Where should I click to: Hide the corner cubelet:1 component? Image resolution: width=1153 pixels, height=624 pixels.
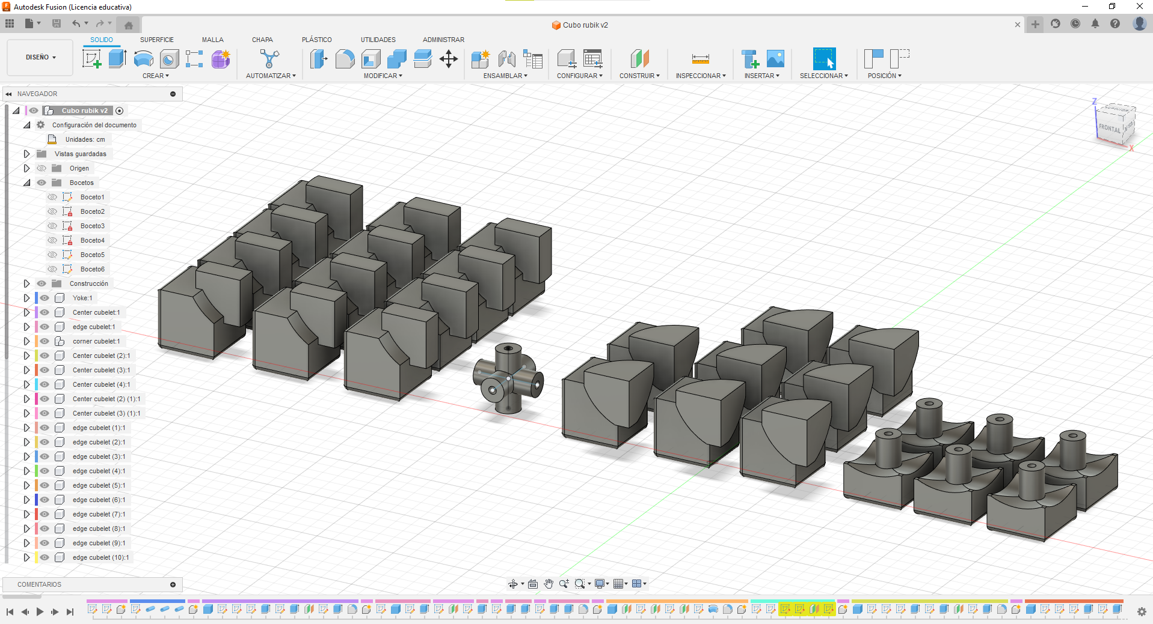45,341
